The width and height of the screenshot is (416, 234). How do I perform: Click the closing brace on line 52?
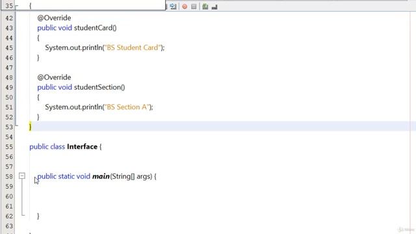pyautogui.click(x=38, y=117)
